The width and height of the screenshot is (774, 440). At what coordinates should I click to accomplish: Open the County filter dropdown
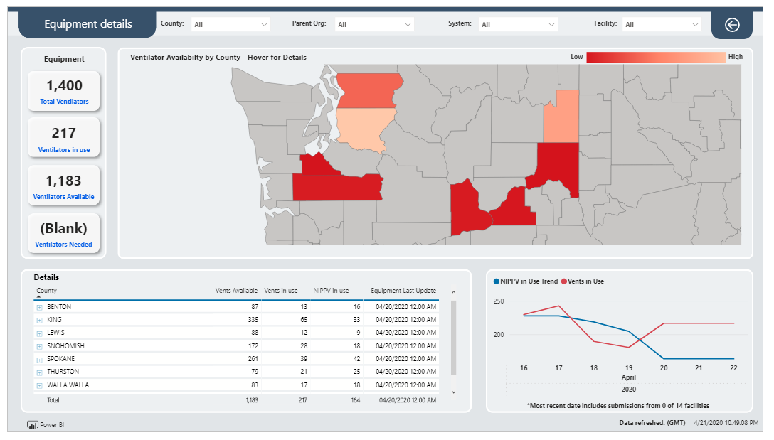click(230, 24)
